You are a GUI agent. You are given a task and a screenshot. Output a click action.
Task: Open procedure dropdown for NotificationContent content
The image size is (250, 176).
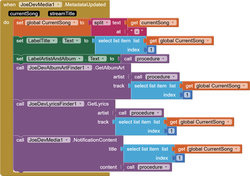coord(167,167)
